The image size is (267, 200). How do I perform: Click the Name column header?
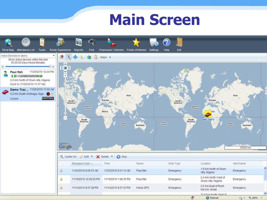pos(151,164)
